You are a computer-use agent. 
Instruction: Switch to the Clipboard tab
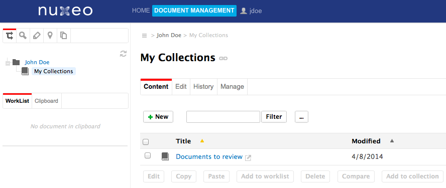[46, 101]
